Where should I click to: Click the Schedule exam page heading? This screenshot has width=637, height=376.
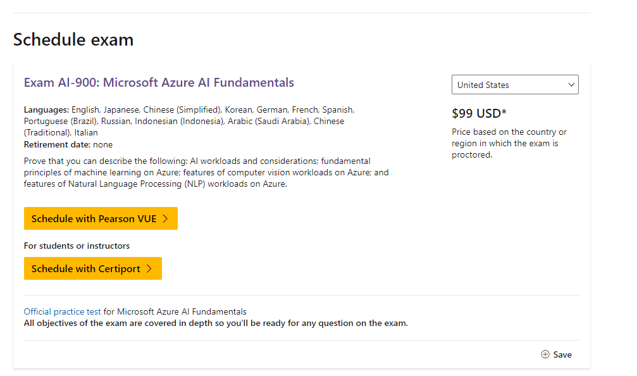click(73, 39)
